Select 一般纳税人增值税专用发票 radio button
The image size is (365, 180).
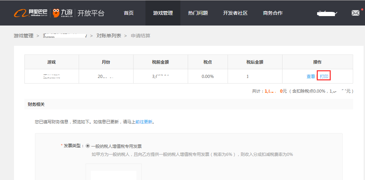click(x=88, y=146)
